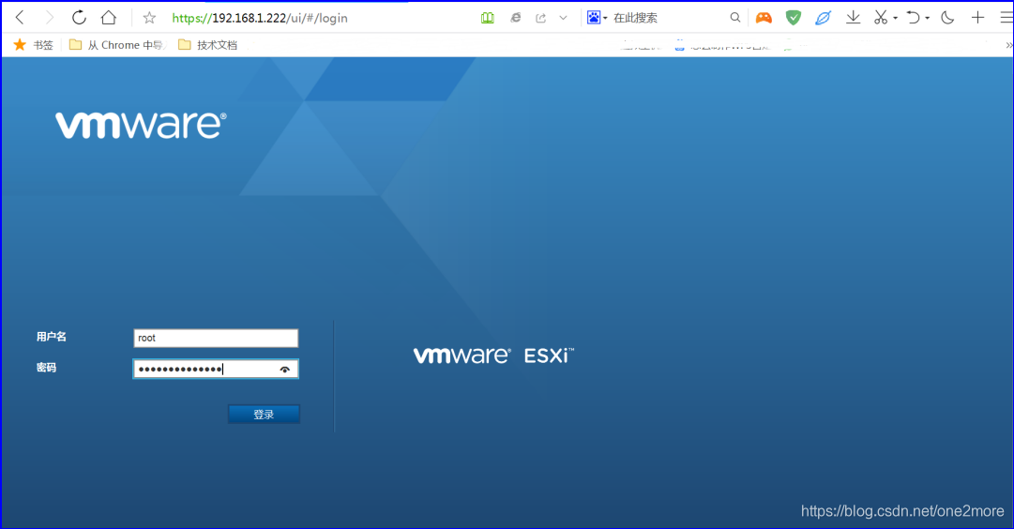Viewport: 1014px width, 529px height.
Task: Reload the ESXi login page
Action: coord(79,18)
